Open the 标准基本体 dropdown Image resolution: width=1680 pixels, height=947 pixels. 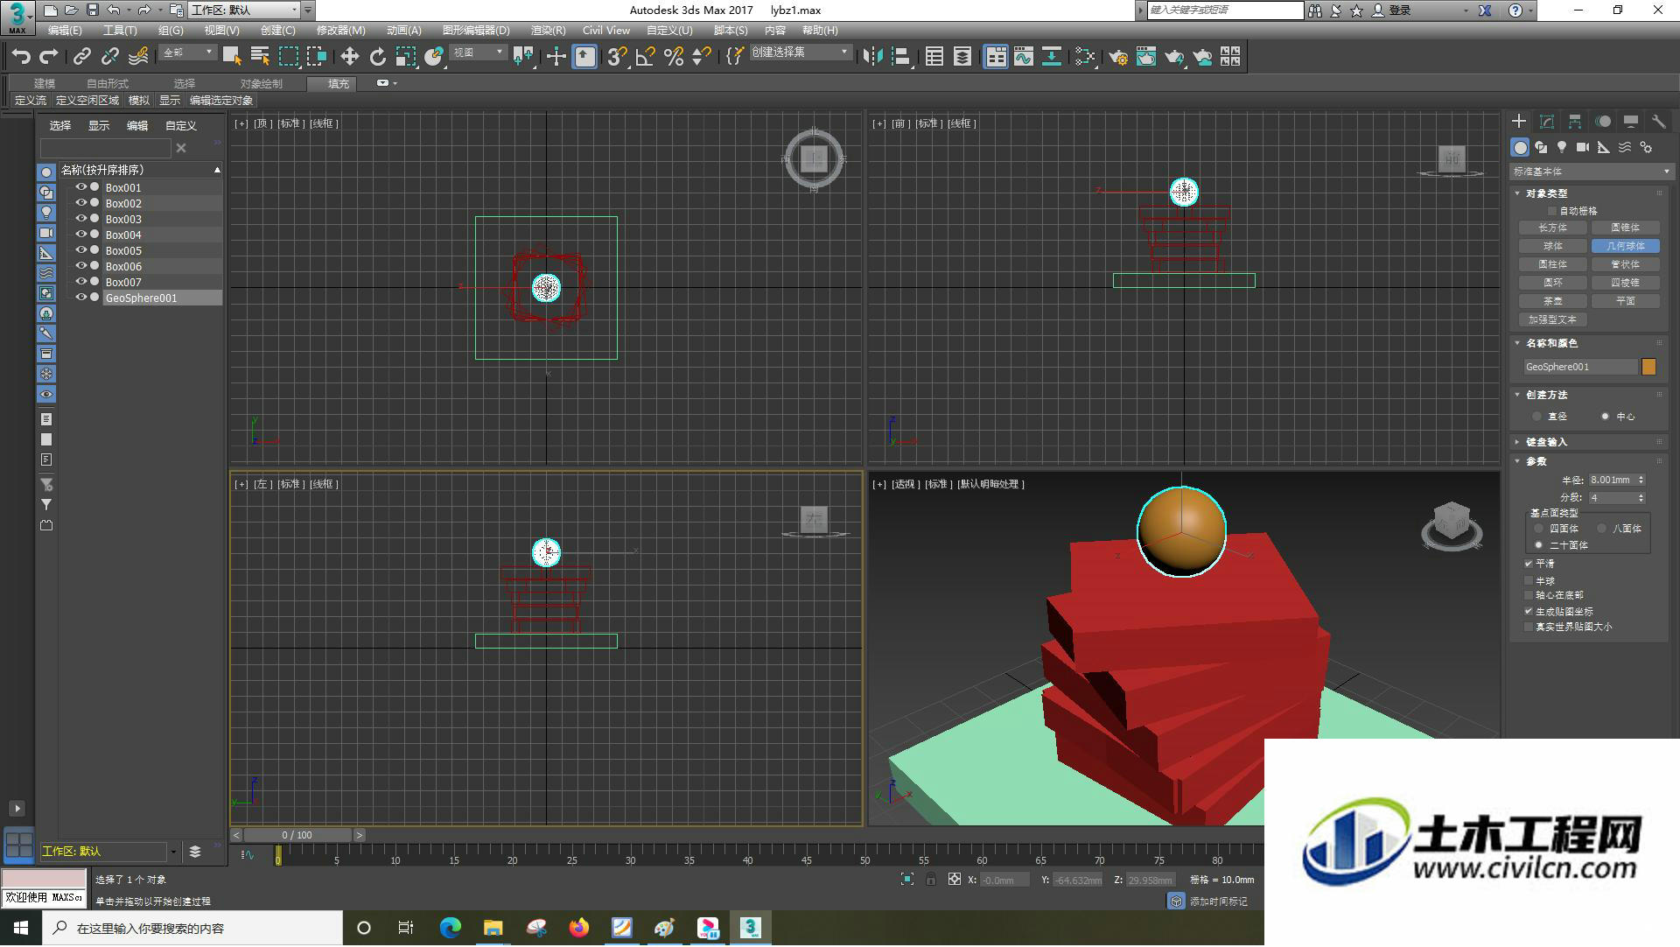(1591, 172)
